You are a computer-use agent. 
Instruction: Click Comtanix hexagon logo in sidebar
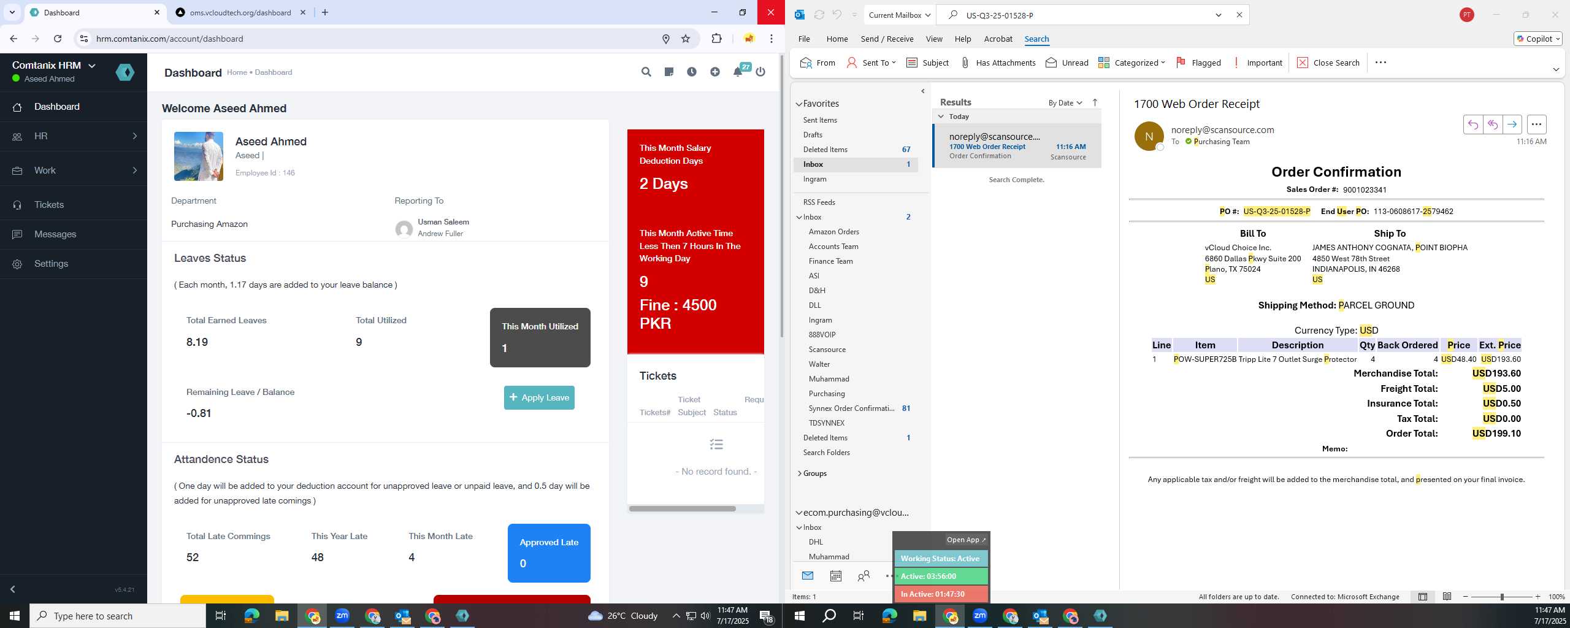click(x=125, y=72)
